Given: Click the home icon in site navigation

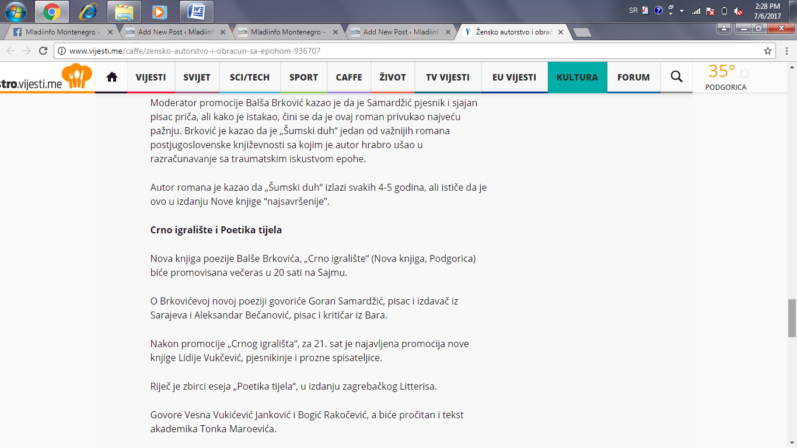Looking at the screenshot, I should (x=112, y=77).
